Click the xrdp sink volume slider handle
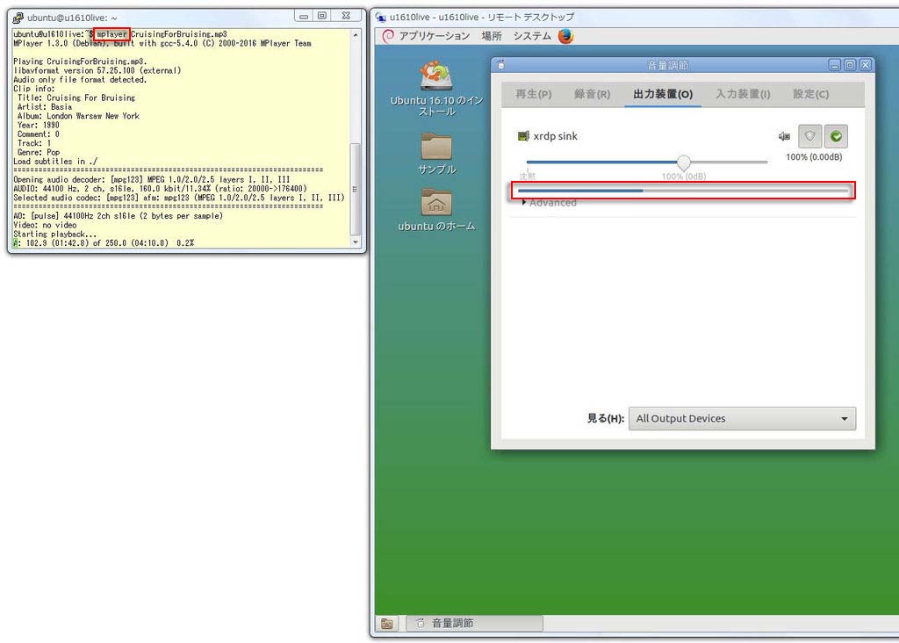 pos(683,163)
